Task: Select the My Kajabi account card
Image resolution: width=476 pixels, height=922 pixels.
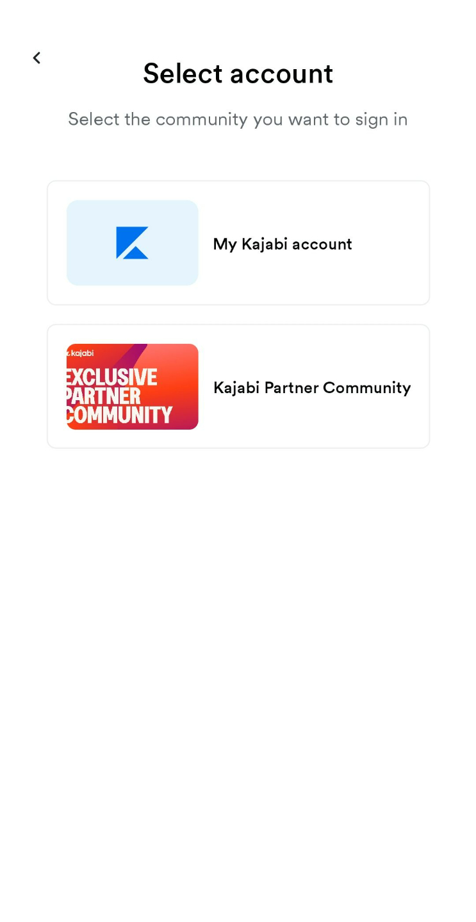Action: tap(238, 243)
